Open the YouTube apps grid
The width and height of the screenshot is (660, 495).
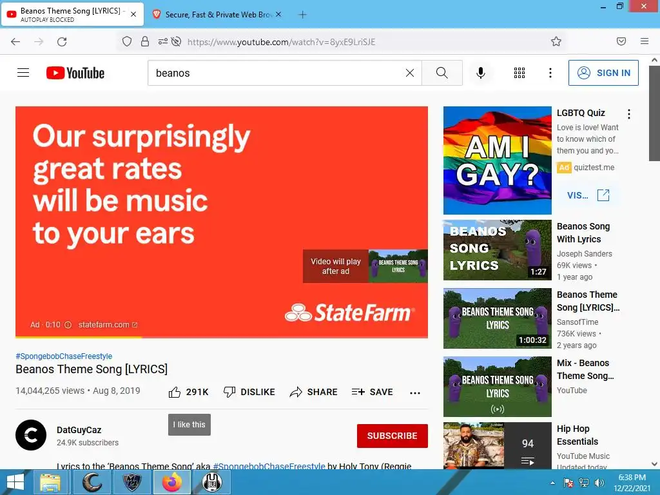(519, 73)
